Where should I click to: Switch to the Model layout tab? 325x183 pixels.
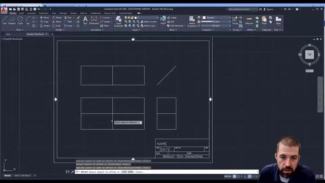(x=8, y=175)
